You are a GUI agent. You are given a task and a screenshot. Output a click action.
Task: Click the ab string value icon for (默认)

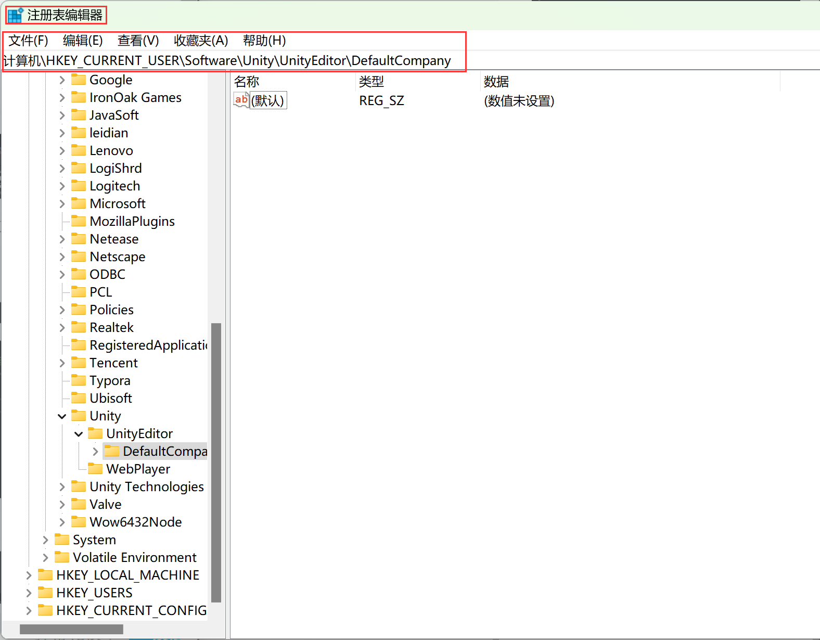(x=241, y=100)
